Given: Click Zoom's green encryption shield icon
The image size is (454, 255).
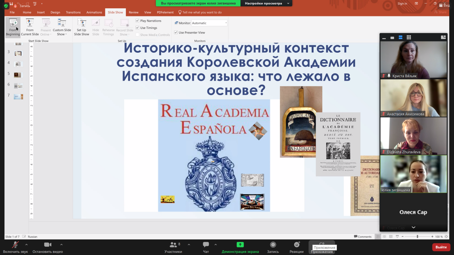Looking at the screenshot, I should 6,6.
